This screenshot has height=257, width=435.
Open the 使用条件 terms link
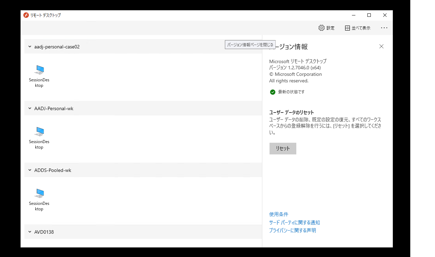[x=279, y=214]
